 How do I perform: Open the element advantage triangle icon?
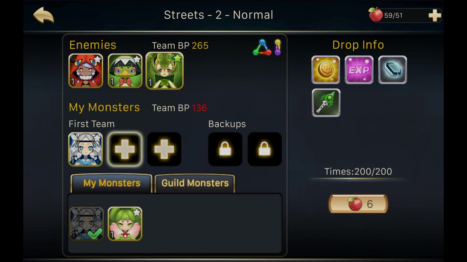pos(262,47)
